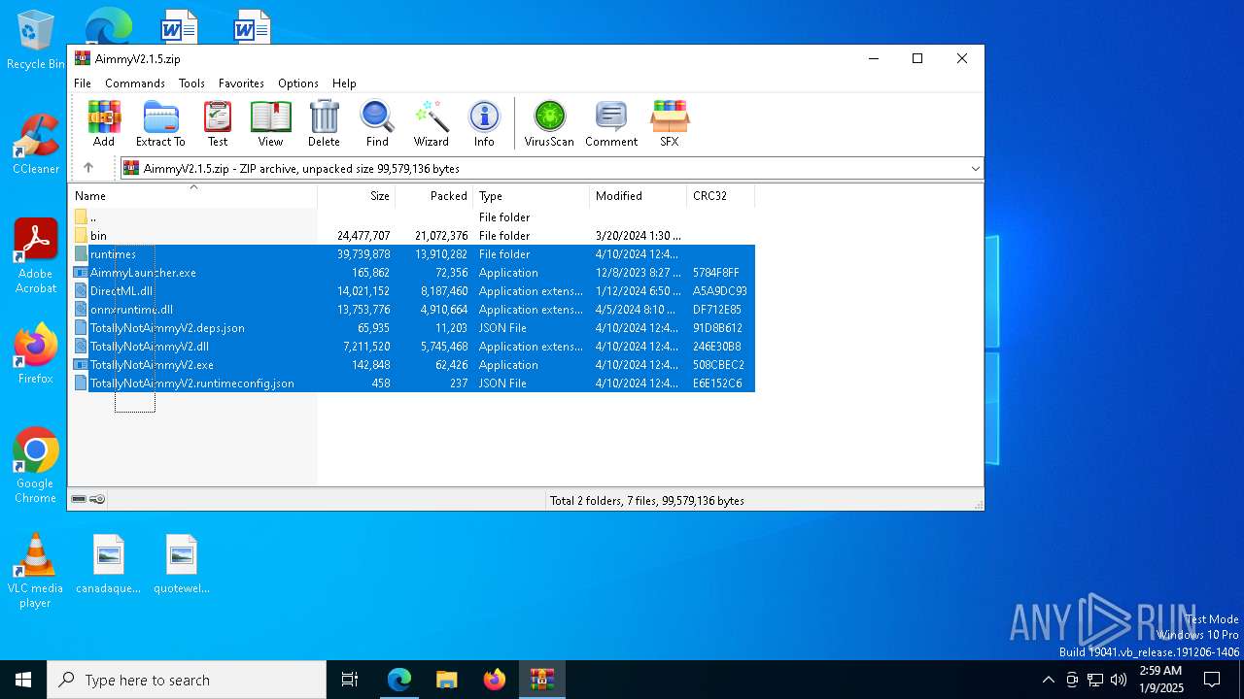
Task: Run the Test archive tool
Action: (218, 123)
